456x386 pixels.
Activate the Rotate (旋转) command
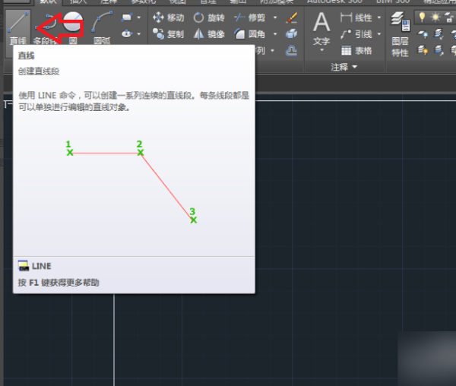(209, 17)
